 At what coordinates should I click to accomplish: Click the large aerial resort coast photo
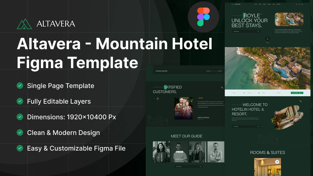coord(268,68)
